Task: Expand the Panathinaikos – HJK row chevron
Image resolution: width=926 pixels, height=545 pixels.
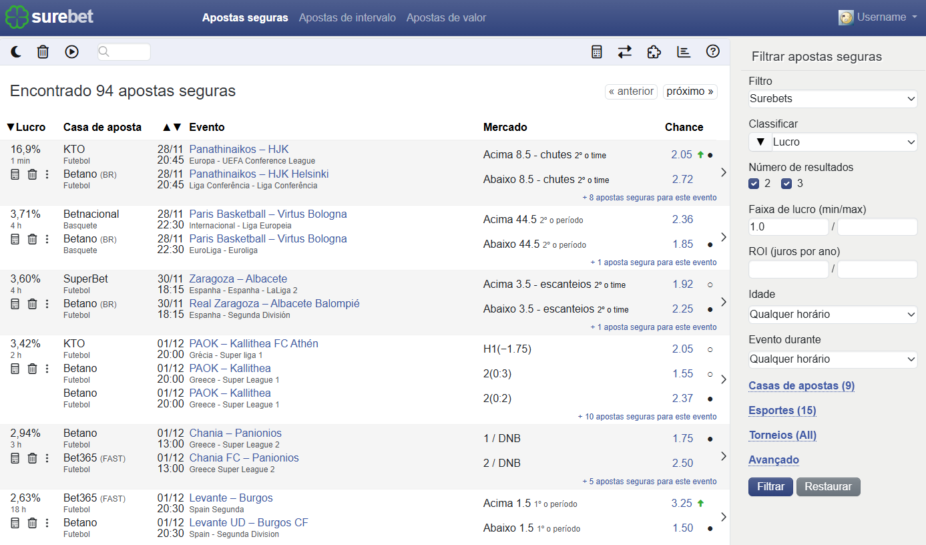Action: tap(724, 172)
